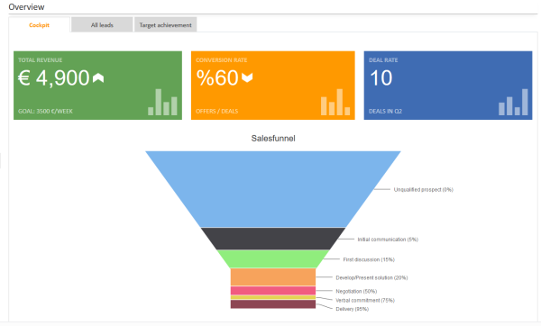This screenshot has width=541, height=326.
Task: Click the '€ 4,900' revenue value
Action: [x=53, y=77]
